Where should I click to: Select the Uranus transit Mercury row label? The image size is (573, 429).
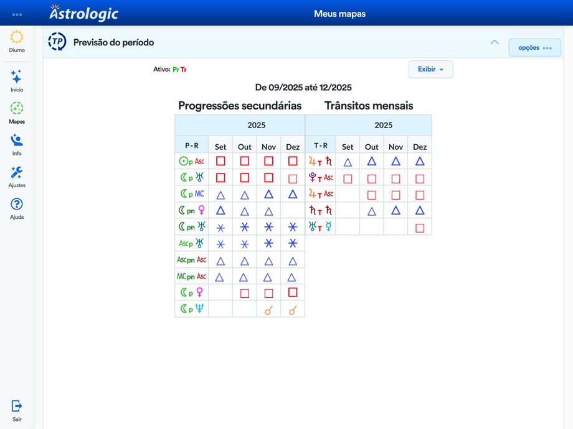pyautogui.click(x=321, y=226)
